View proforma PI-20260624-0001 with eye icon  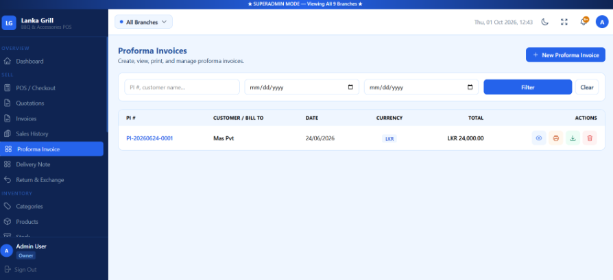pos(539,138)
